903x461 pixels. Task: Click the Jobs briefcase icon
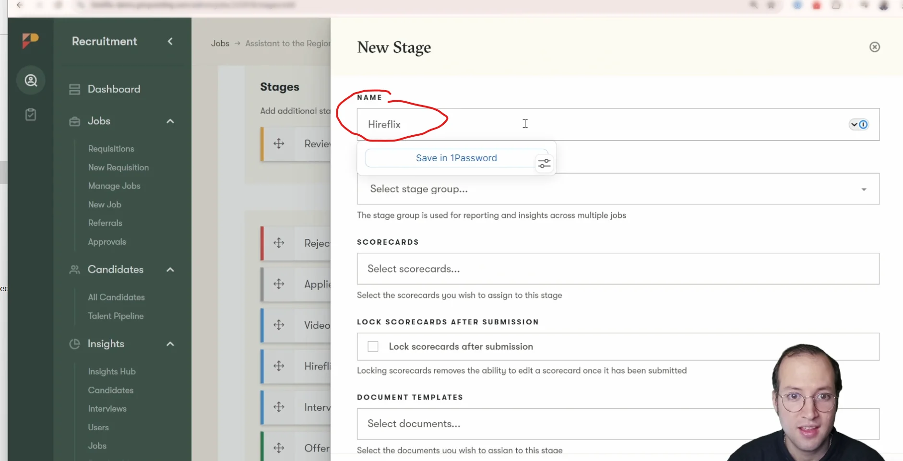click(x=74, y=121)
